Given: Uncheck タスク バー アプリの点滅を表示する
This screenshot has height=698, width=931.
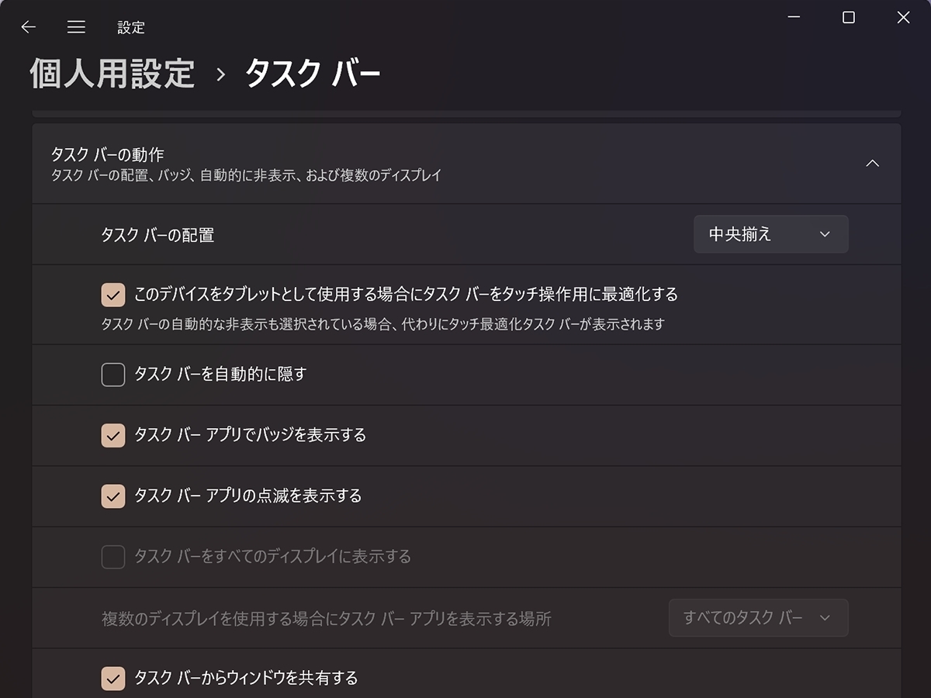Looking at the screenshot, I should [x=113, y=496].
